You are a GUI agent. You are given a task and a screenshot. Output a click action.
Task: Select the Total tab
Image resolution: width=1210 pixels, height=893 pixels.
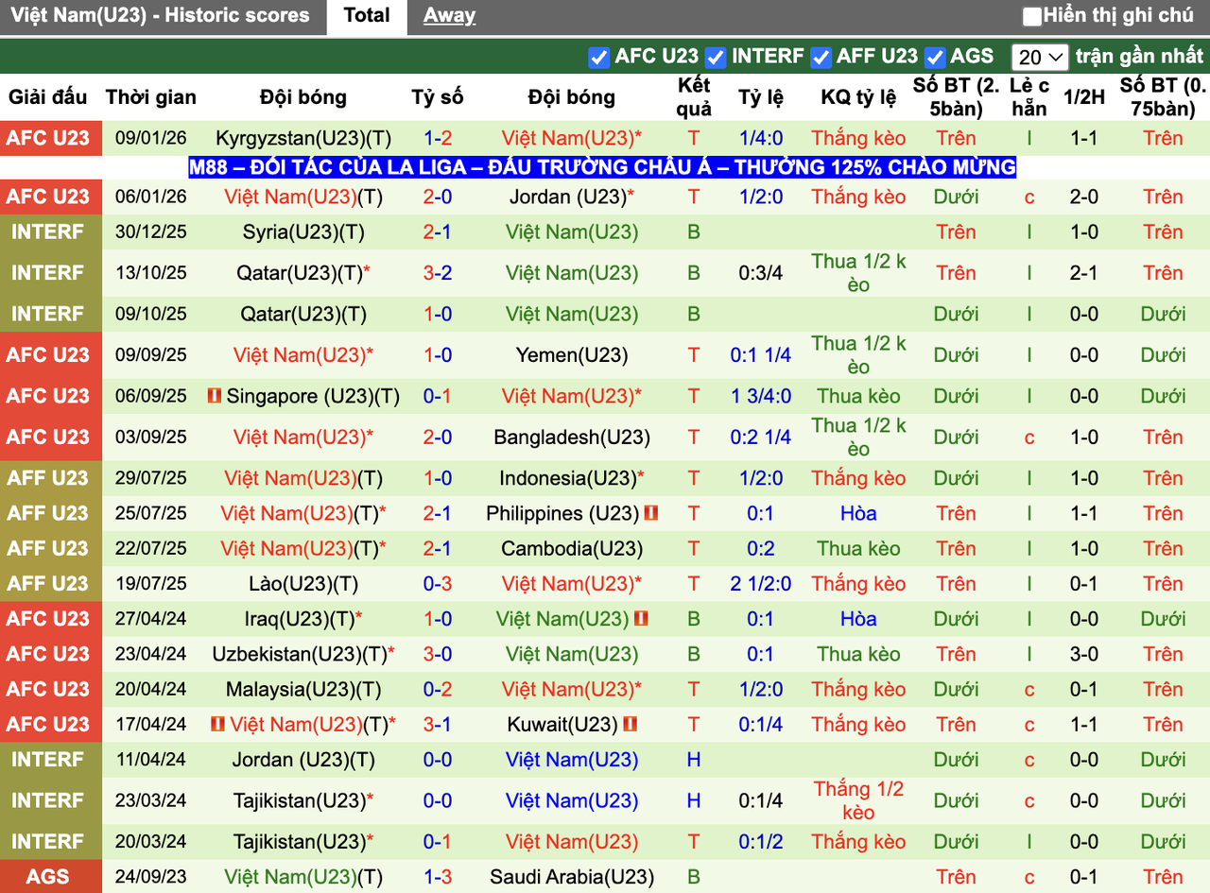[x=367, y=15]
